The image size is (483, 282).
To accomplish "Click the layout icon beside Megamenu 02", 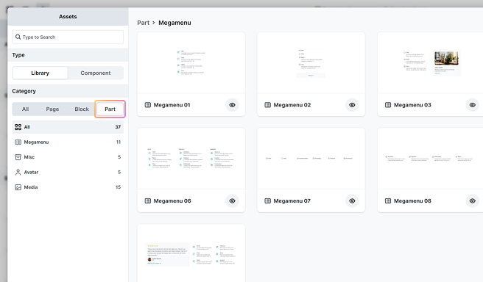I will tap(268, 105).
